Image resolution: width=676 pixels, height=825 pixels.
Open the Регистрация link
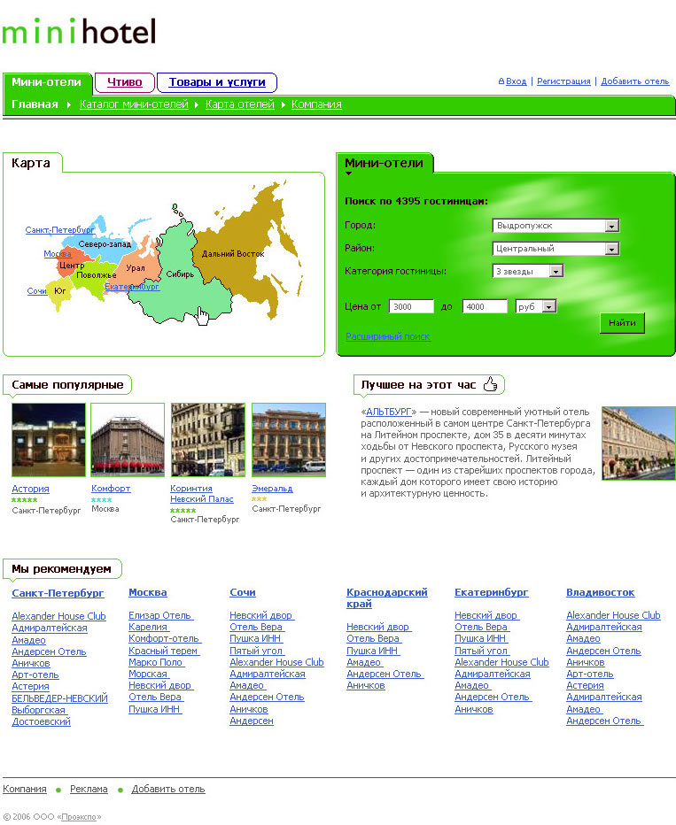(563, 81)
